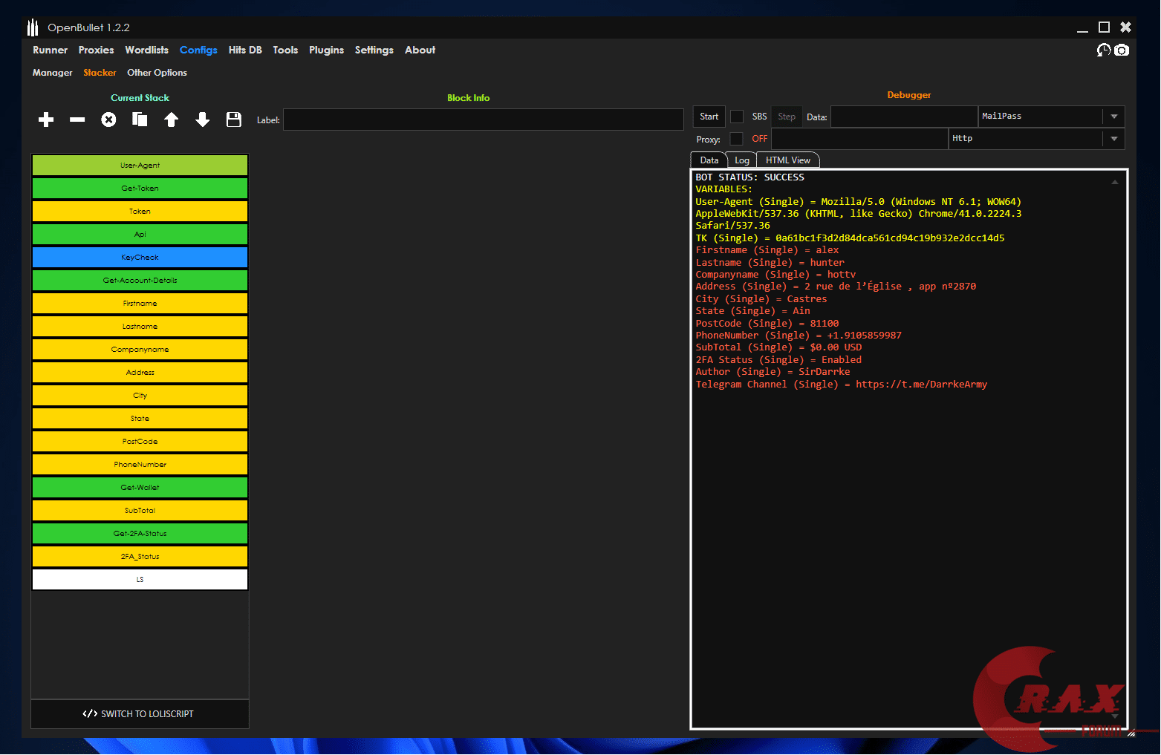This screenshot has height=755, width=1161.
Task: Enable the Proxy checkbox
Action: tap(736, 139)
